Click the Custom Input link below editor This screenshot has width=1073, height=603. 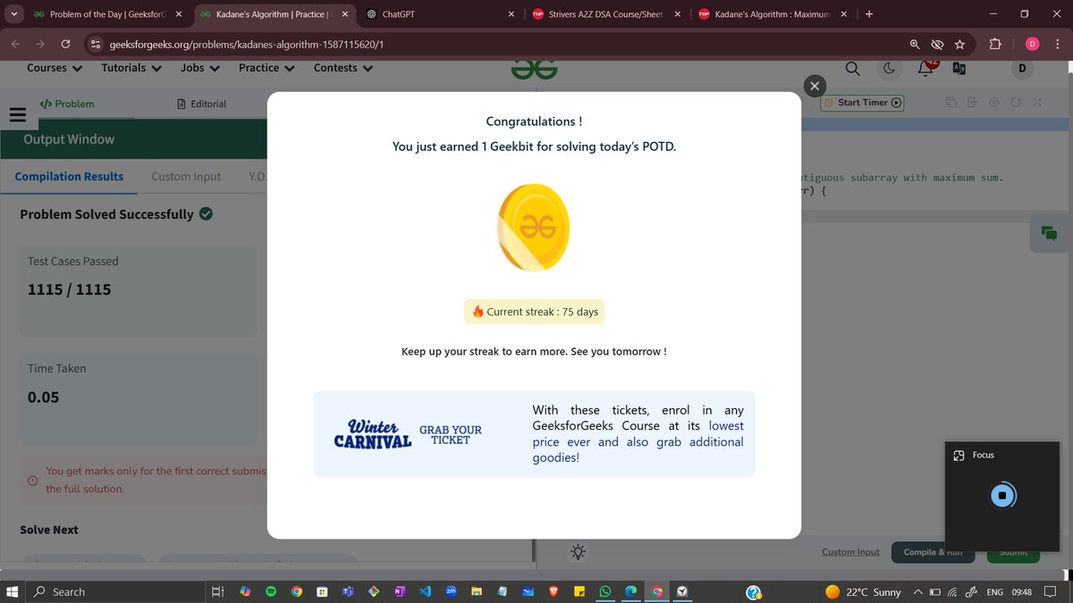click(x=850, y=552)
